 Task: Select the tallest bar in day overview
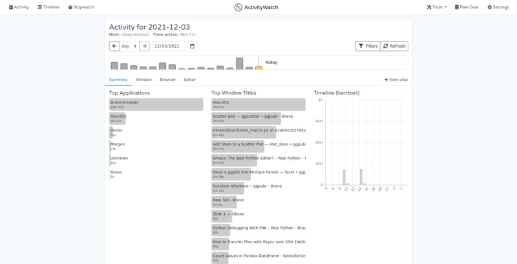click(239, 63)
